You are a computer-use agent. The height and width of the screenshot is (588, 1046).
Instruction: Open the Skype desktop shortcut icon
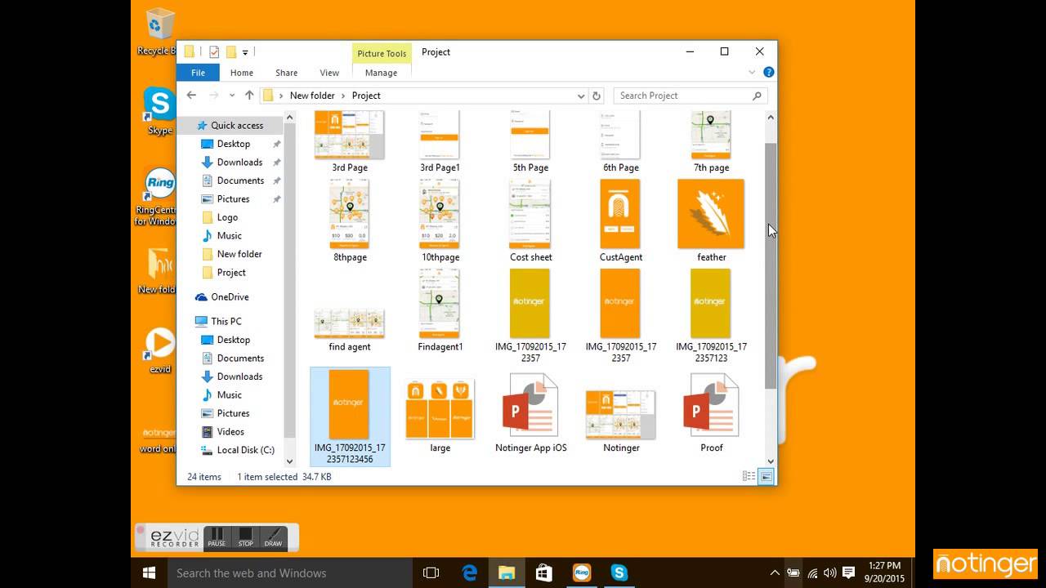[x=159, y=104]
